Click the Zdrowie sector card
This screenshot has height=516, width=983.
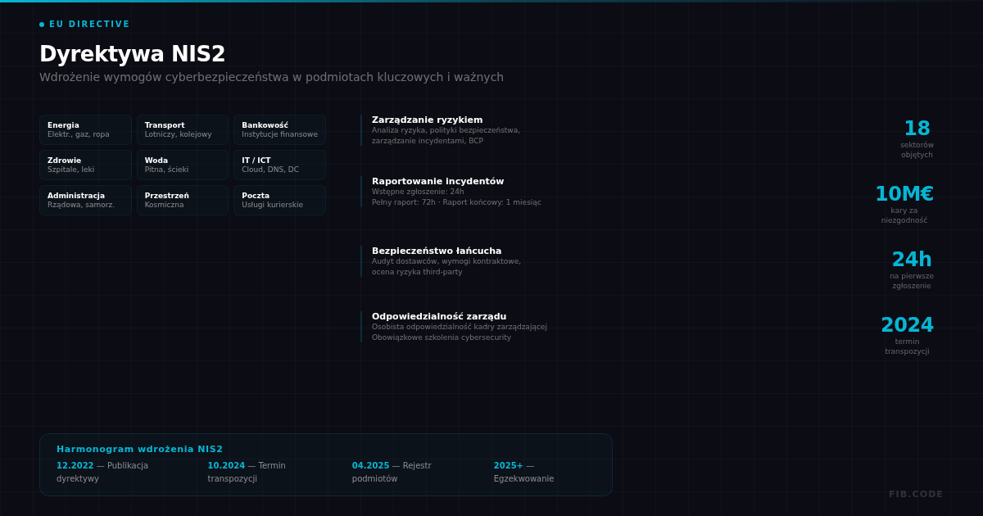coord(85,165)
